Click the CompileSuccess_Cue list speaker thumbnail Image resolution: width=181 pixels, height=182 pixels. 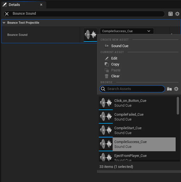(x=106, y=144)
